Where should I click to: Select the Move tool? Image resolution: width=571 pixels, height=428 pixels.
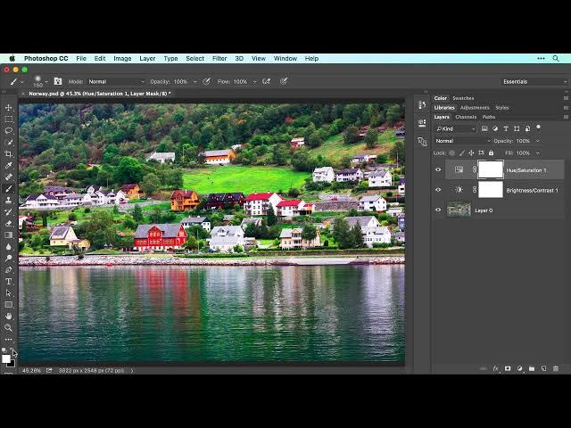click(x=9, y=108)
